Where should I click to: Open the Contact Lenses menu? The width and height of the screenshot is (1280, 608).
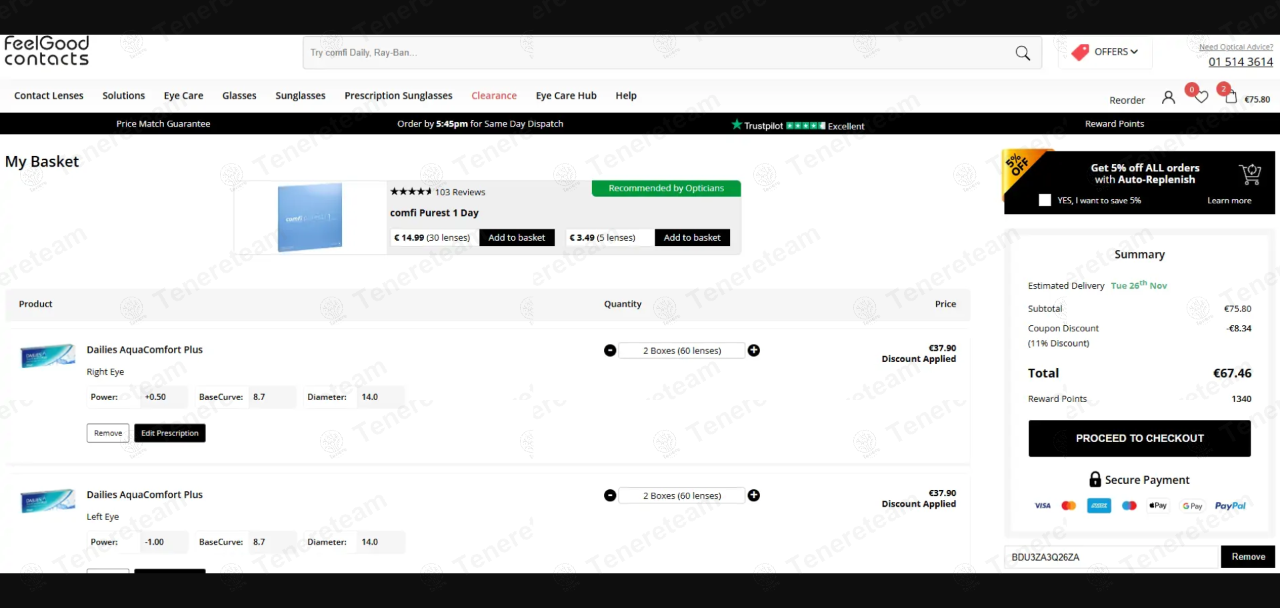pyautogui.click(x=49, y=96)
